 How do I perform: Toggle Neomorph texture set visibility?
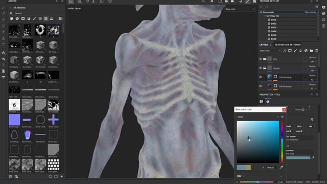tap(261, 12)
